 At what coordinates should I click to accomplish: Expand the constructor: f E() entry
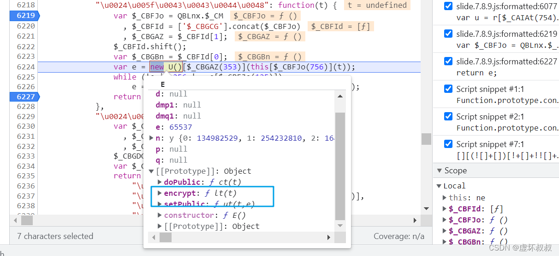tap(160, 215)
